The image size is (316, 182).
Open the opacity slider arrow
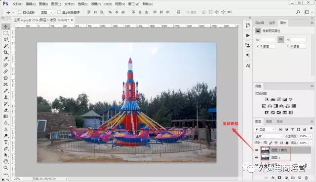point(310,136)
